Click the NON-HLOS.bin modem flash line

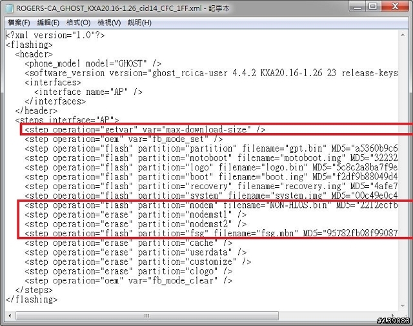coord(211,205)
